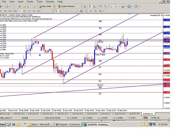Select the Vertical Line drawing tool

point(67,11)
